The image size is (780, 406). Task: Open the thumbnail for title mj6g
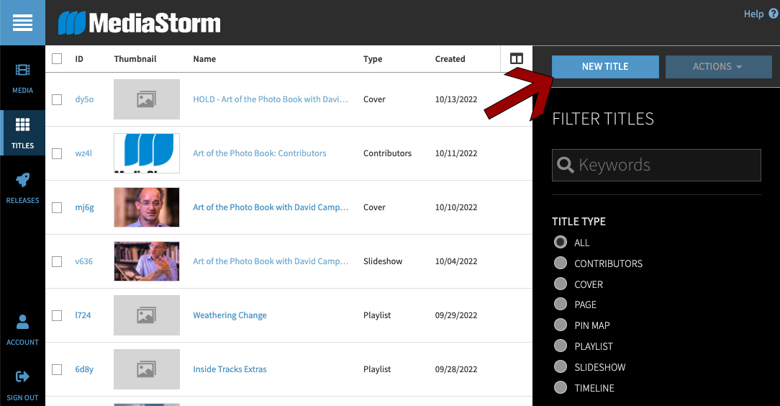pos(147,207)
